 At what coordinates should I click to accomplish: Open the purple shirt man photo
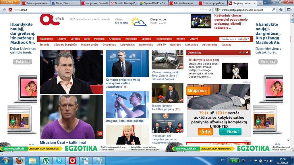(71, 117)
